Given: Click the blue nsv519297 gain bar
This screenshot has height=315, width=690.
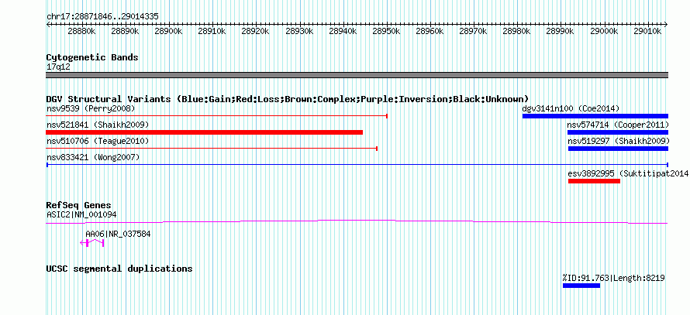Looking at the screenshot, I should [618, 149].
